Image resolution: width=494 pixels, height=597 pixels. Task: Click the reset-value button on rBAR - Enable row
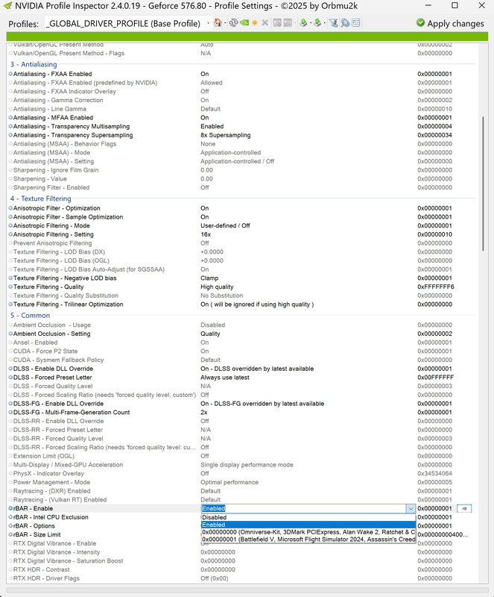[464, 508]
